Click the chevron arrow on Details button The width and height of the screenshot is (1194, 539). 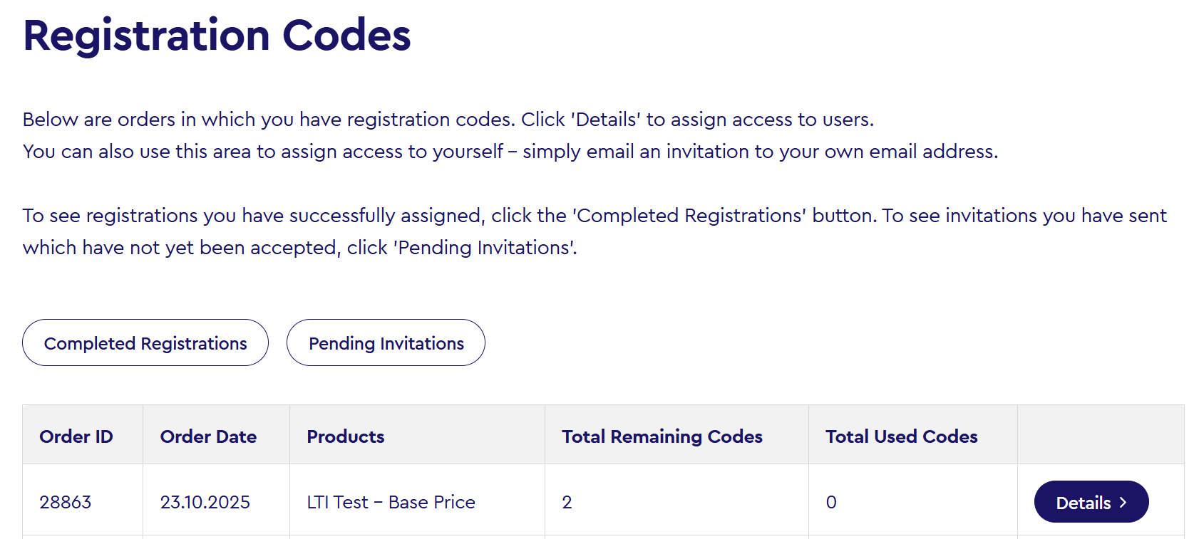[x=1123, y=502]
